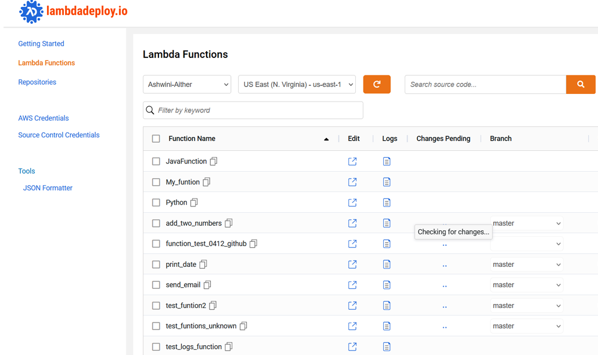Check the Python function checkbox
This screenshot has width=598, height=355.
(x=156, y=202)
